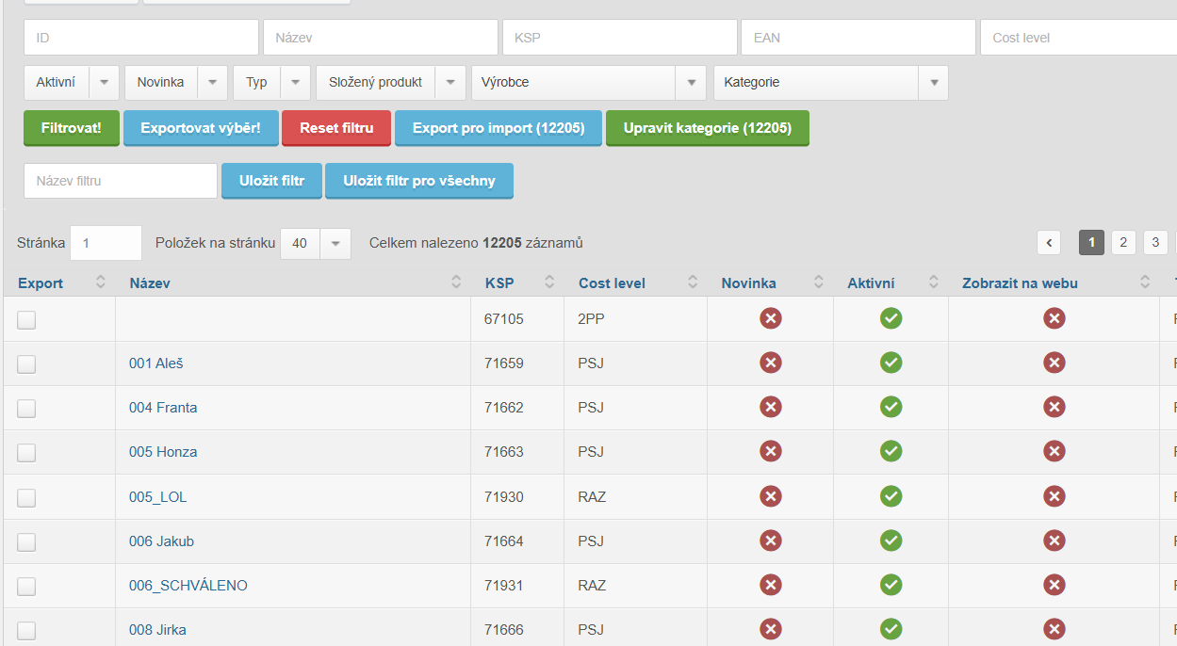Click the green Filtrovat! button

(x=72, y=128)
